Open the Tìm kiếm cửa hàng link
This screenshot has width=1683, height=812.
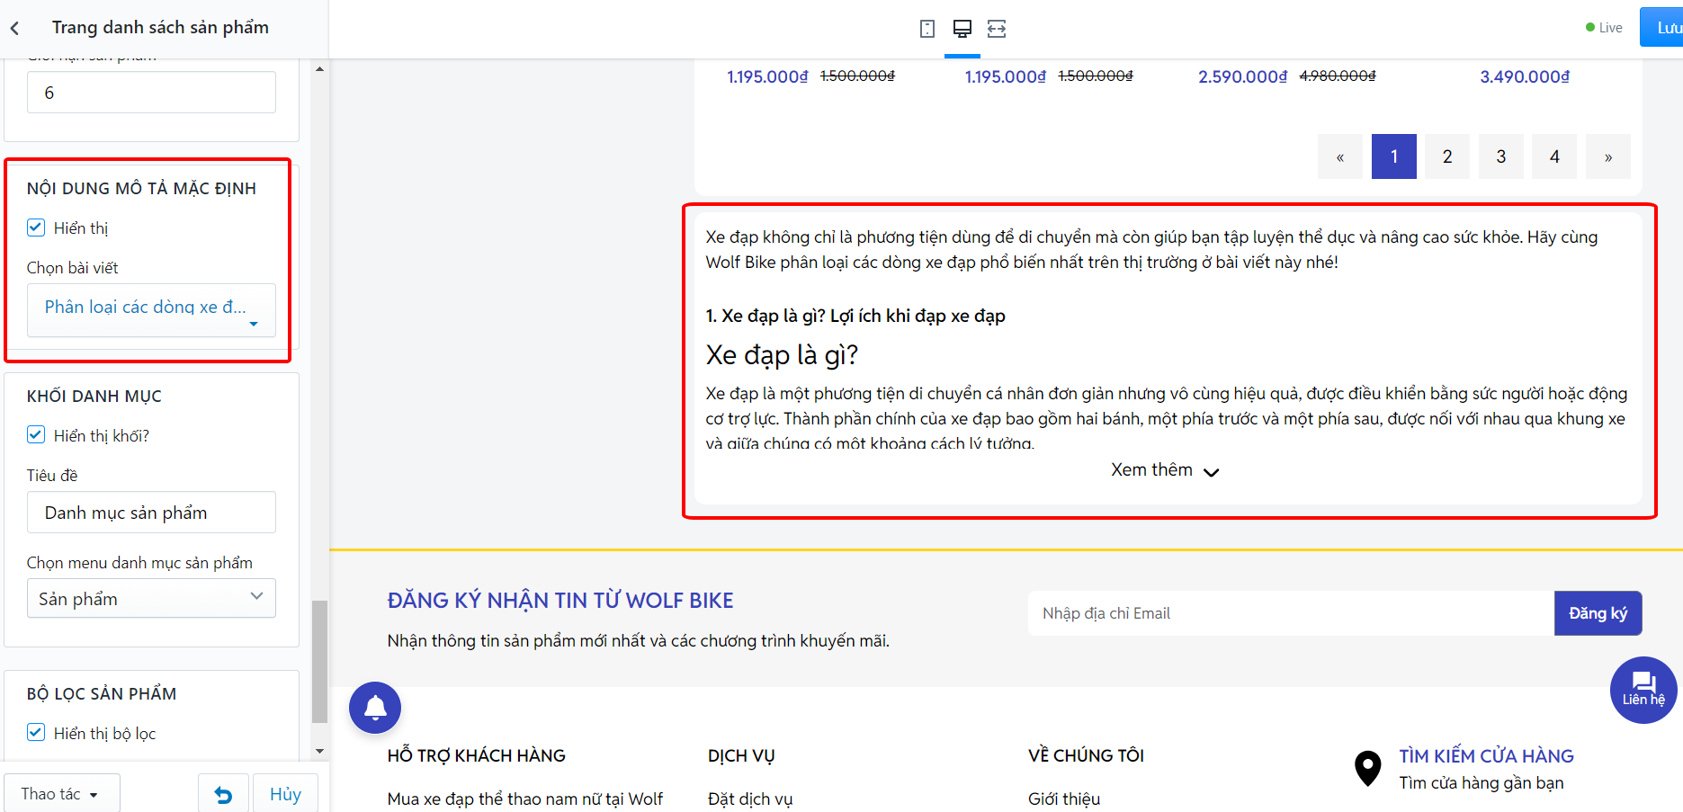(1486, 756)
